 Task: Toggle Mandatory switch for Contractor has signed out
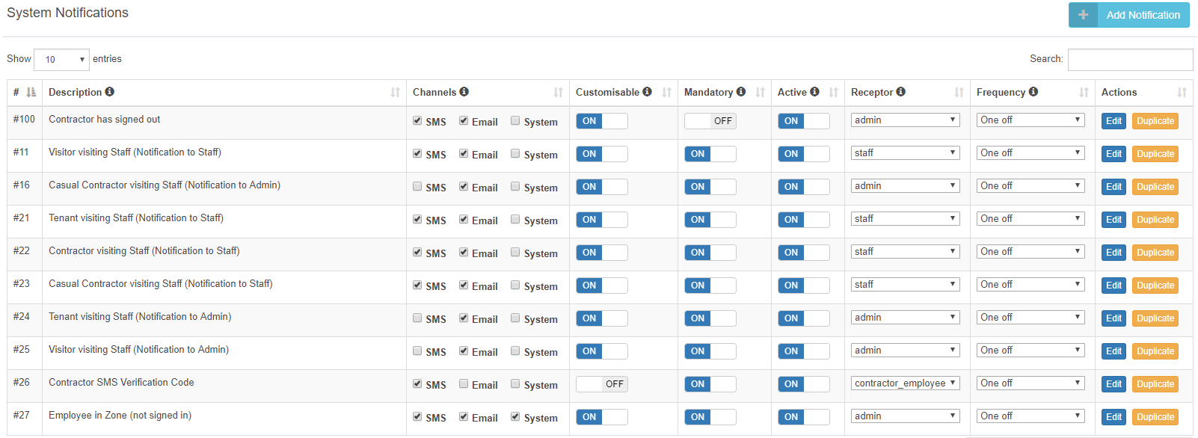(x=710, y=121)
